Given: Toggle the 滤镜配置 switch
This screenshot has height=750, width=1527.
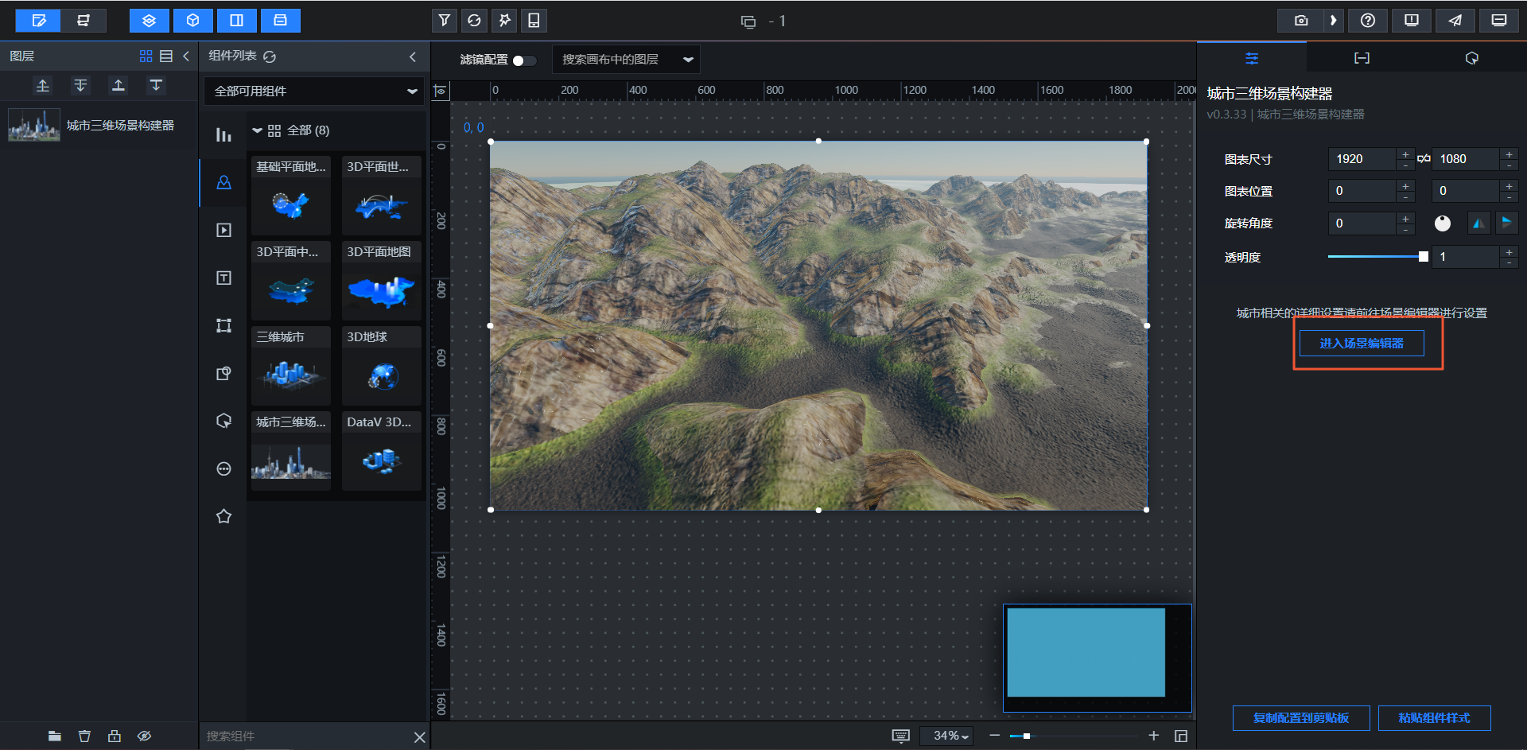Looking at the screenshot, I should click(x=523, y=60).
